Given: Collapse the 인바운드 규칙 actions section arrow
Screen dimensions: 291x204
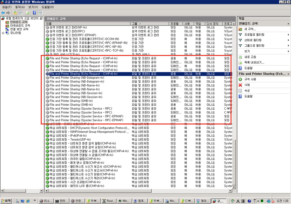Looking at the screenshot, I should click(288, 24).
